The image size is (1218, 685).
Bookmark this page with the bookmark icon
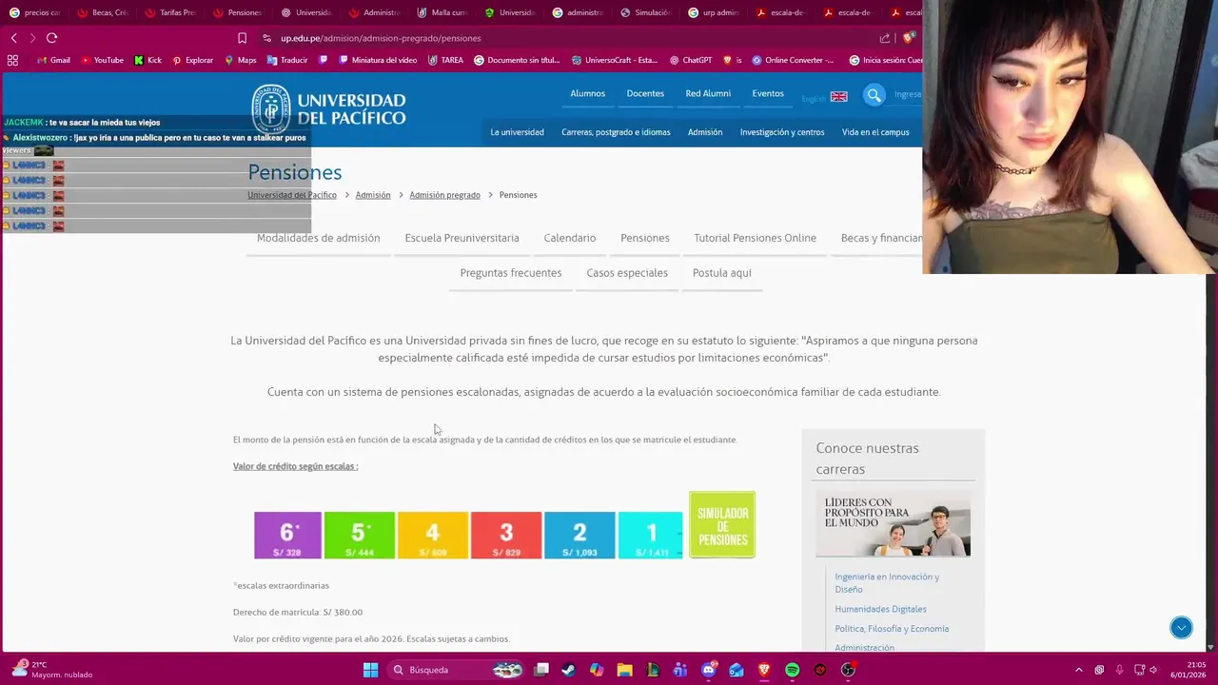pos(242,38)
